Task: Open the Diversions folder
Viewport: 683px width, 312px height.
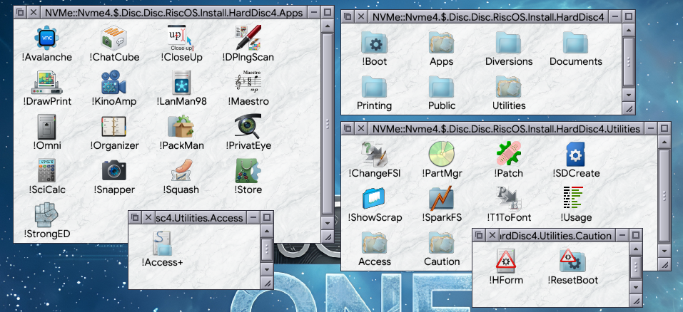Action: pyautogui.click(x=508, y=43)
